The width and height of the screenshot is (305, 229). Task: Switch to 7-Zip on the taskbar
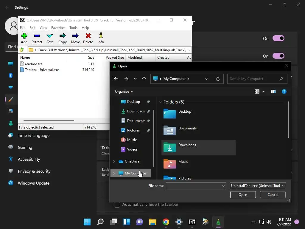(x=192, y=222)
